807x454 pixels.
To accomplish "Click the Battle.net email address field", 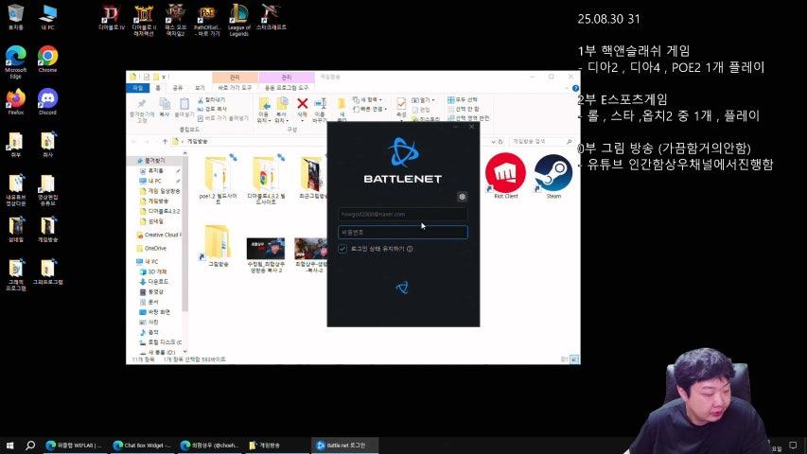I will 402,214.
